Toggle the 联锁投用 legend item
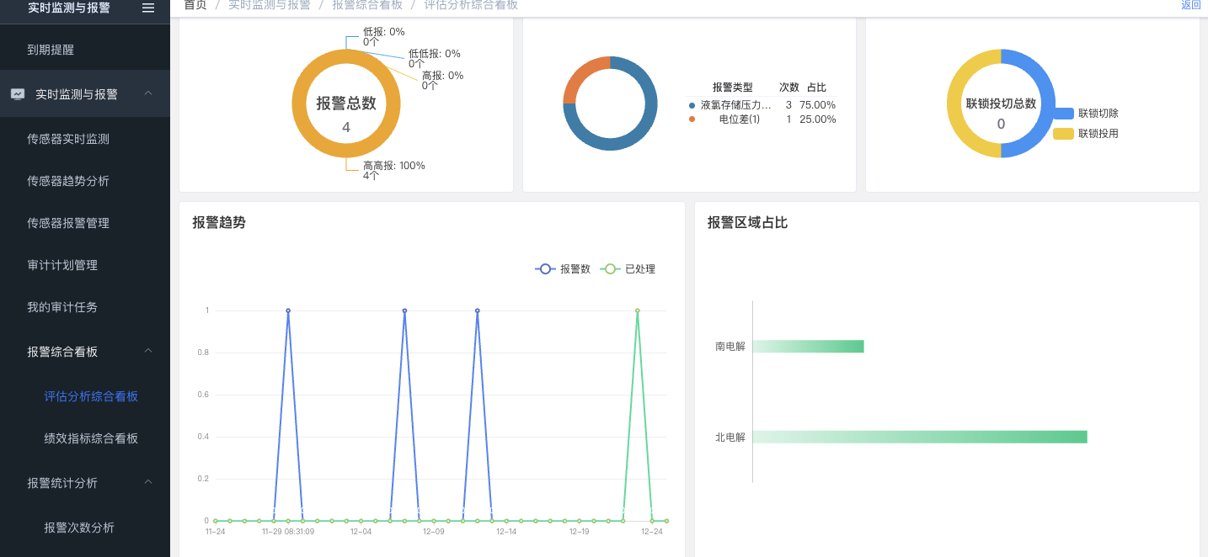 [1087, 134]
